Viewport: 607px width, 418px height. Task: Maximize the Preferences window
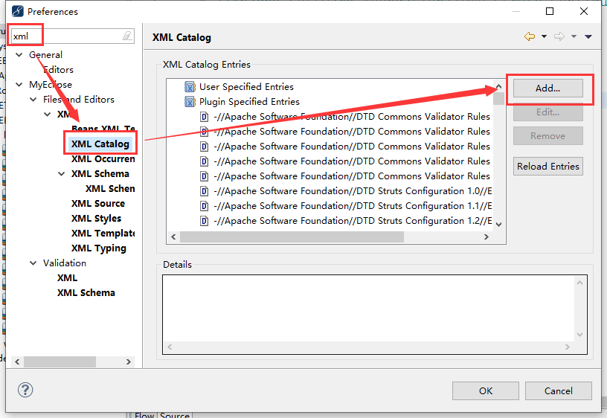549,11
